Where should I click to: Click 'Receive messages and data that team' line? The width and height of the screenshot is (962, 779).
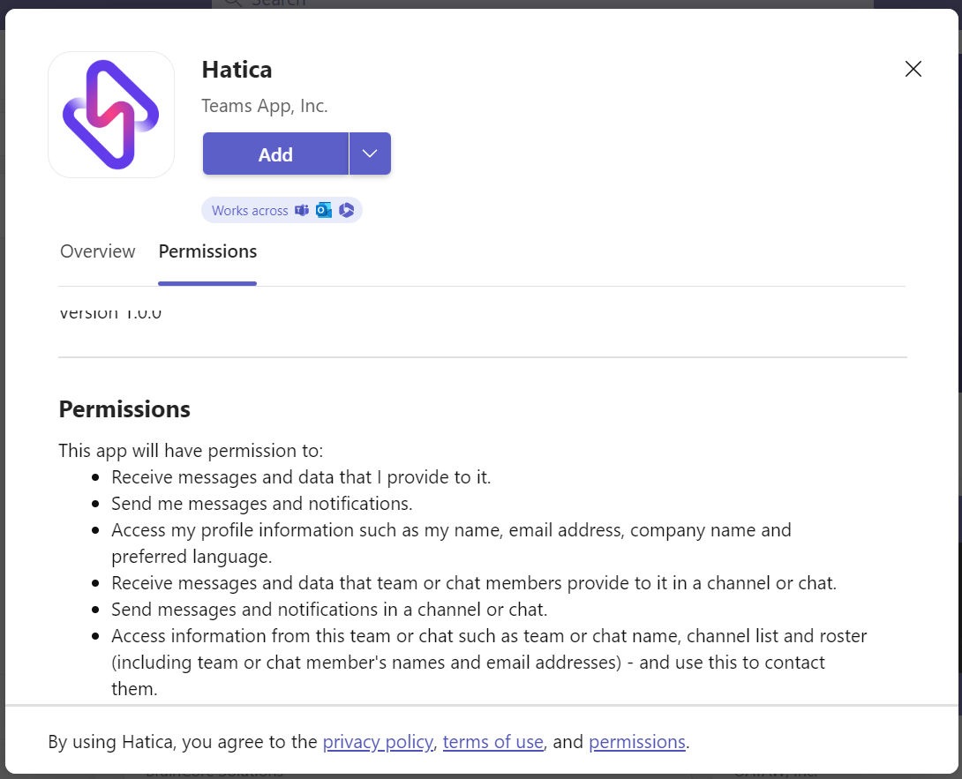pos(474,583)
